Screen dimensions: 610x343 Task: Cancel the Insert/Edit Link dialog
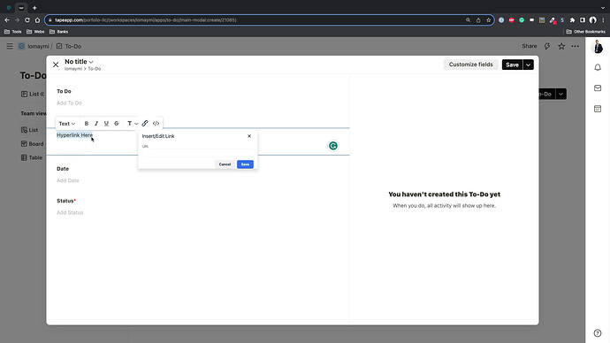pyautogui.click(x=225, y=164)
